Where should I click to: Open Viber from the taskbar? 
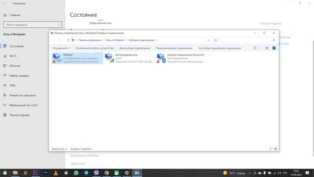pos(96,173)
